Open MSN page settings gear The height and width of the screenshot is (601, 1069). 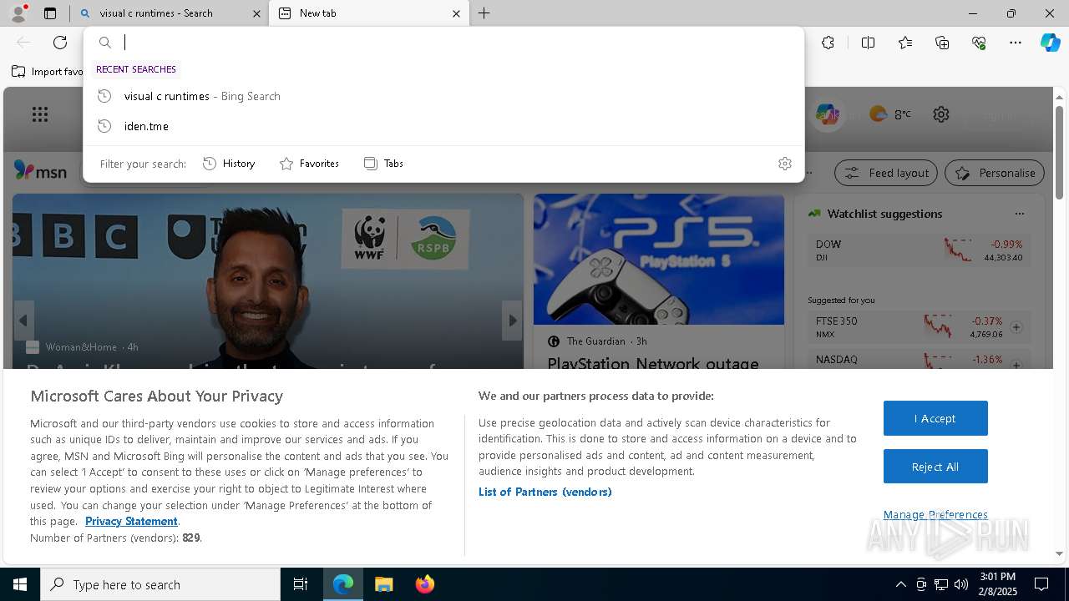[x=941, y=114]
